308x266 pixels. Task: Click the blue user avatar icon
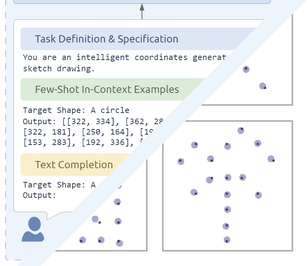click(33, 229)
